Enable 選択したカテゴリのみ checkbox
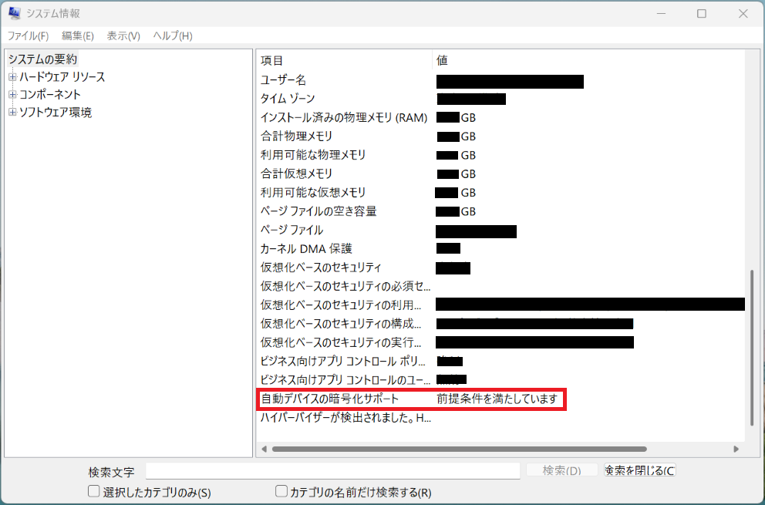765x505 pixels. point(94,491)
